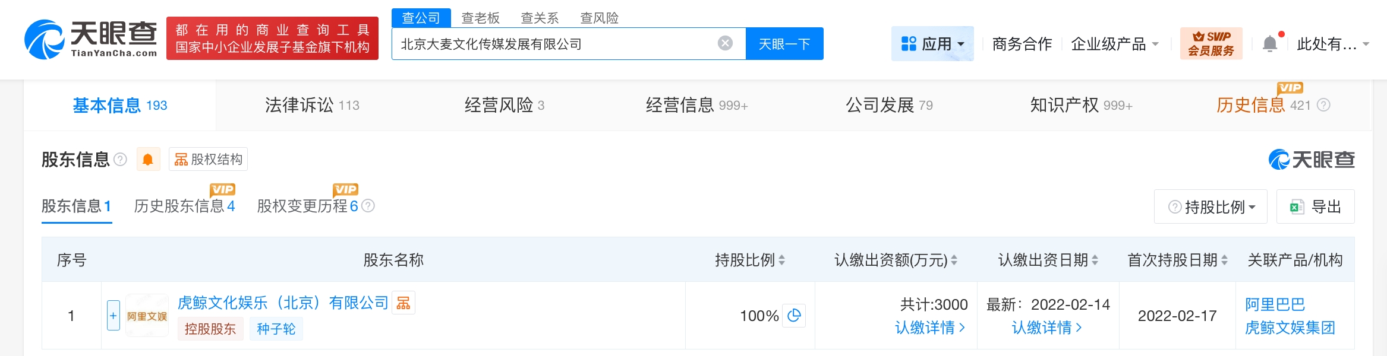
Task: Click the structure icon after 虎鲸文化娱乐 company name
Action: click(x=404, y=303)
